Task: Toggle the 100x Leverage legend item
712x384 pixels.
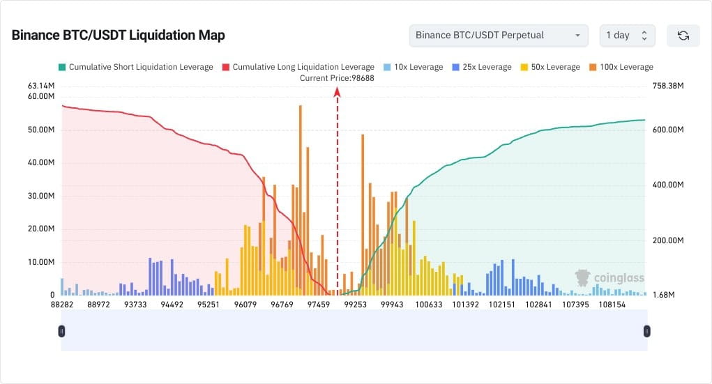Action: tap(621, 67)
